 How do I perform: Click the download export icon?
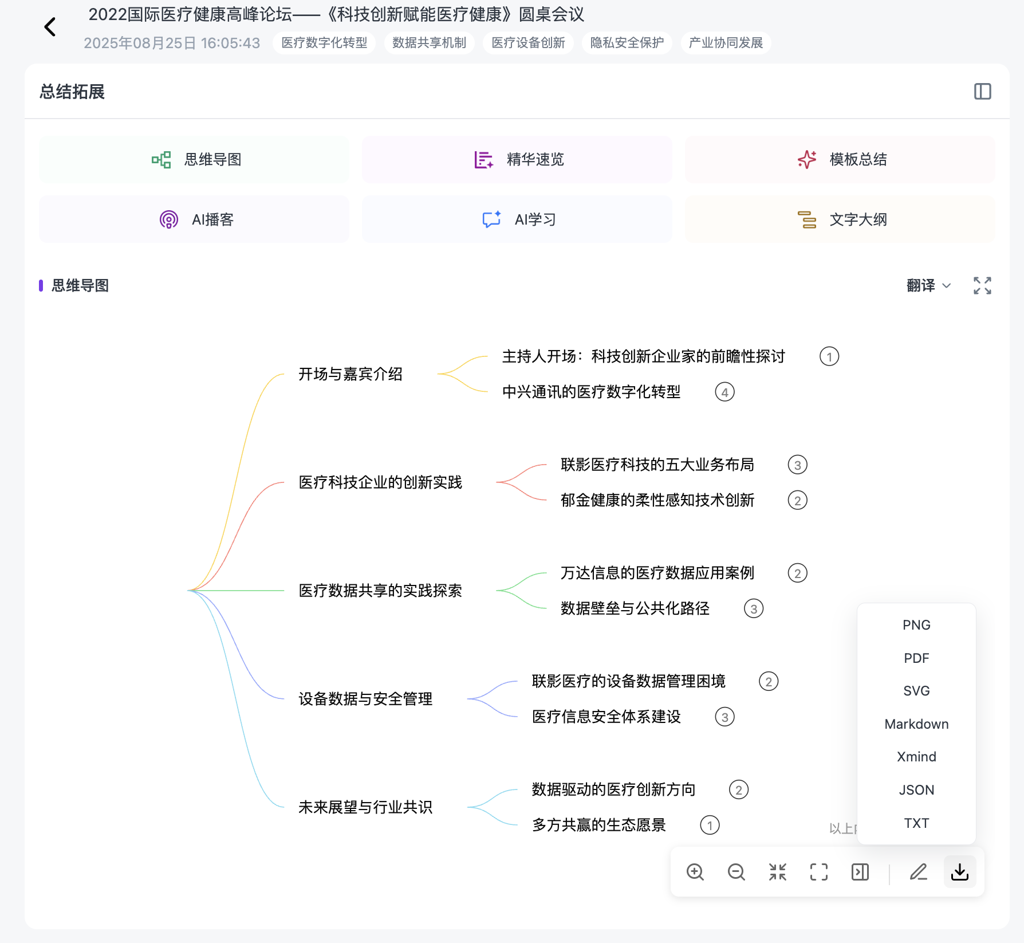tap(960, 872)
